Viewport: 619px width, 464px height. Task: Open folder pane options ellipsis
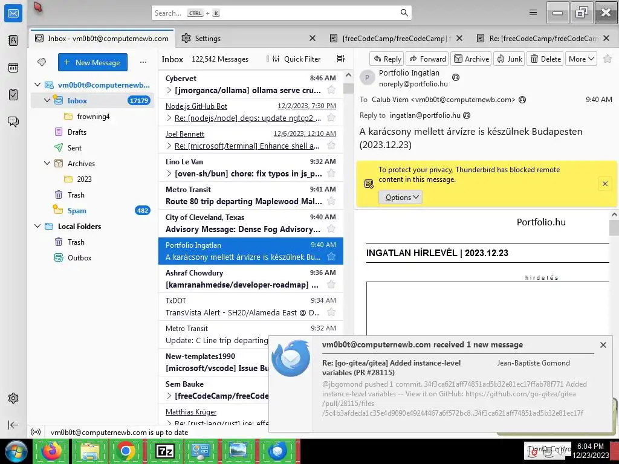[x=143, y=62]
